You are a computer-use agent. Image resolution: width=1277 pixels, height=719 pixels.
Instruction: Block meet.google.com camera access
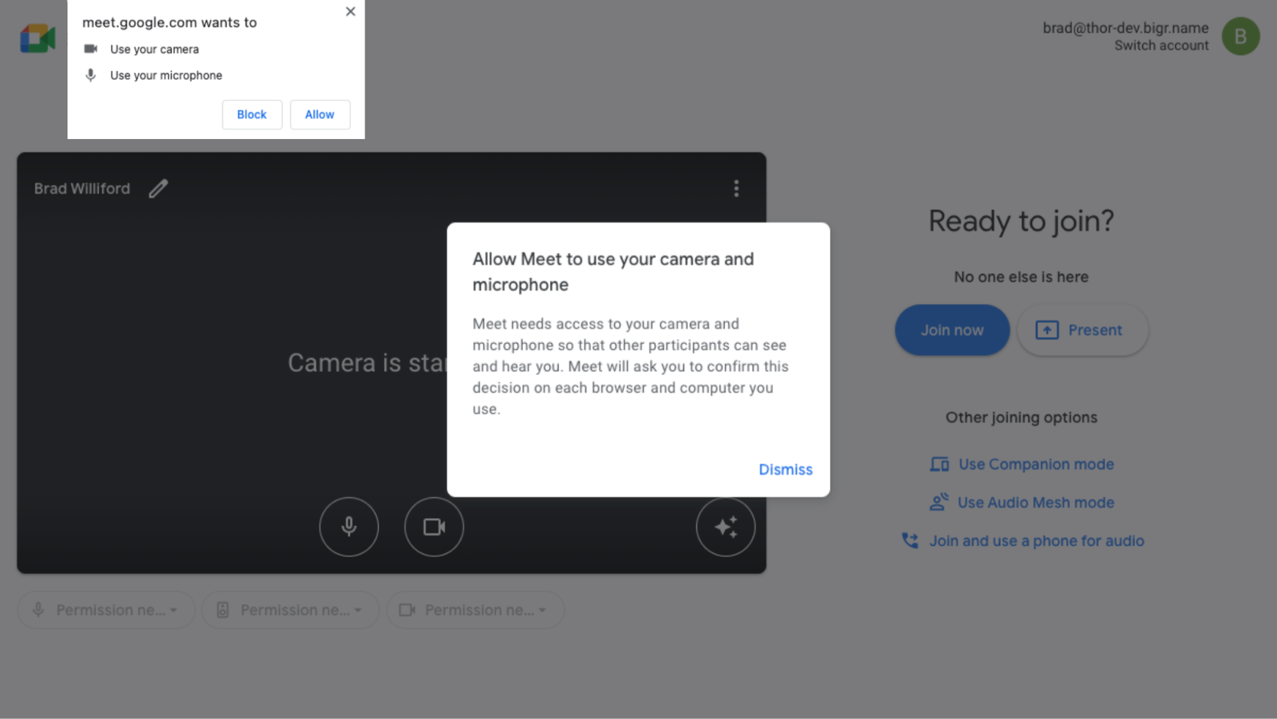tap(252, 114)
